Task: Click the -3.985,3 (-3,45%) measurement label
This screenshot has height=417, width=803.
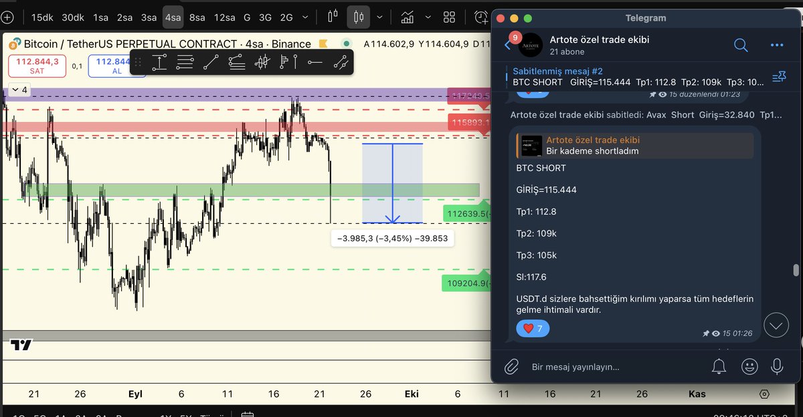Action: 393,238
